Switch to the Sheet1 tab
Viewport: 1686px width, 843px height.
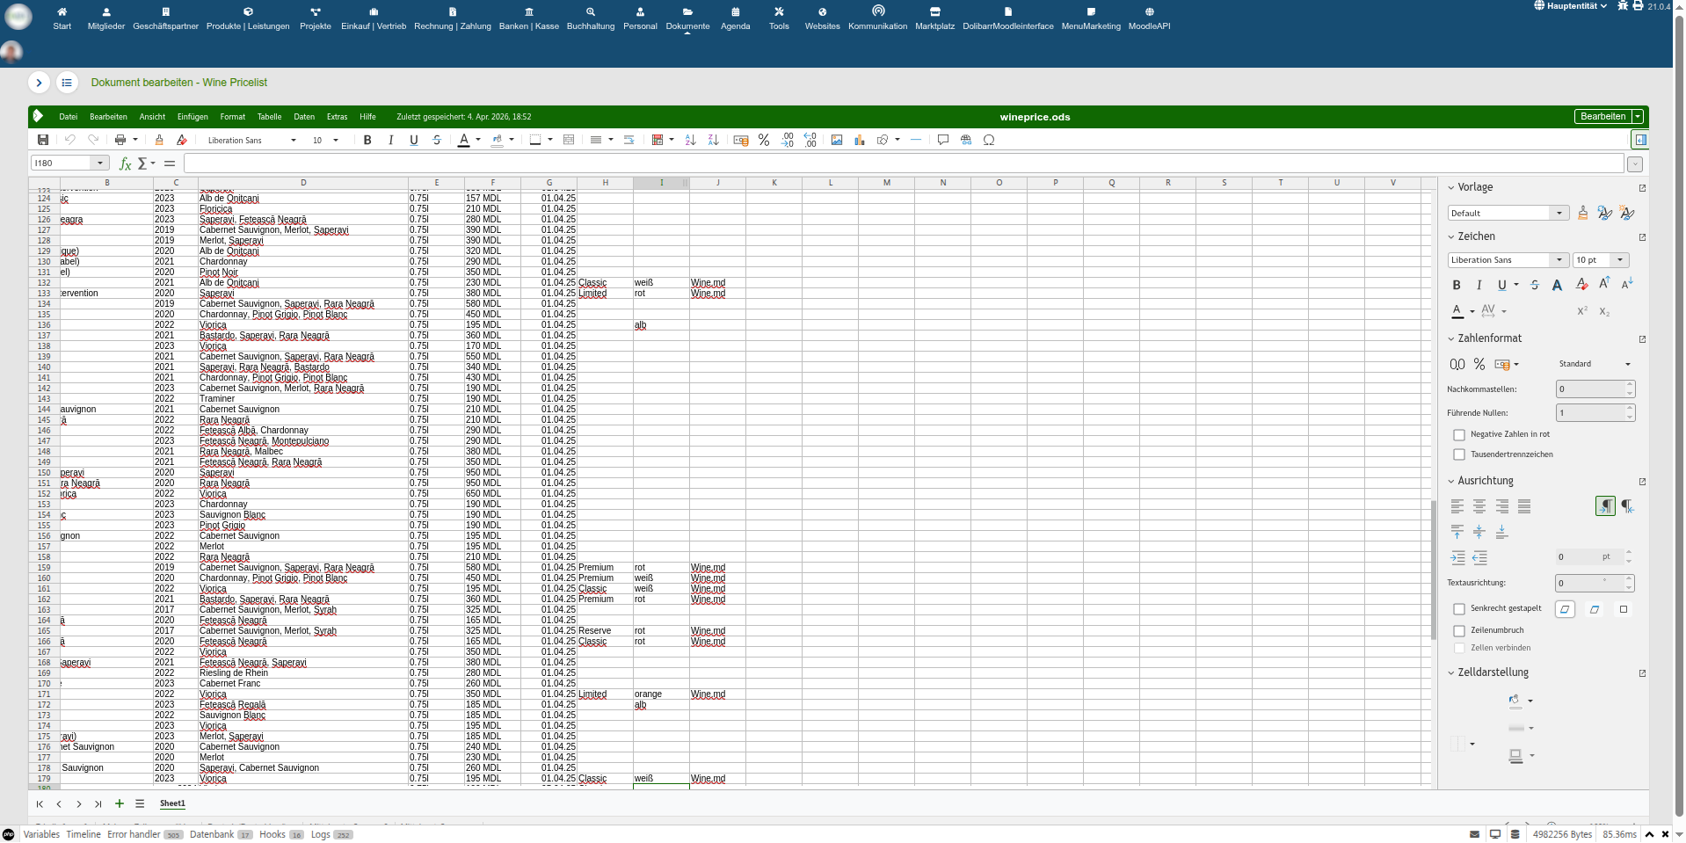(x=172, y=803)
